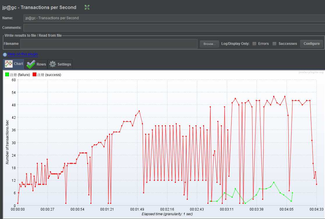The width and height of the screenshot is (325, 219).
Task: Click the Configure button
Action: coord(312,44)
